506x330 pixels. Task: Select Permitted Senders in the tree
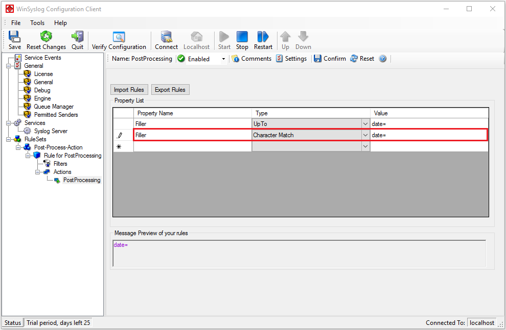tap(56, 115)
